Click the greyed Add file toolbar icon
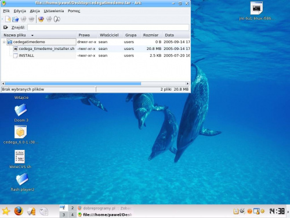Viewport: 290px width, 218px height. click(24, 19)
